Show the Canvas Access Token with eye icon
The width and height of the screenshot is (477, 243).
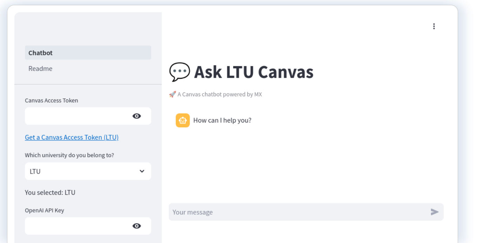pos(137,116)
